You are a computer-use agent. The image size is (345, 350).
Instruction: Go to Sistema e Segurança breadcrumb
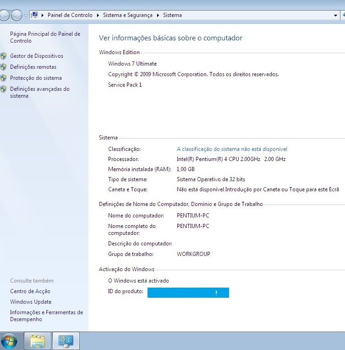click(128, 15)
